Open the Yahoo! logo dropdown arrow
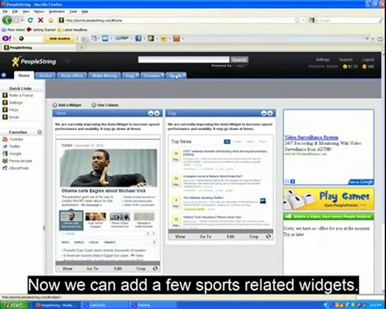The image size is (386, 309). [14, 39]
